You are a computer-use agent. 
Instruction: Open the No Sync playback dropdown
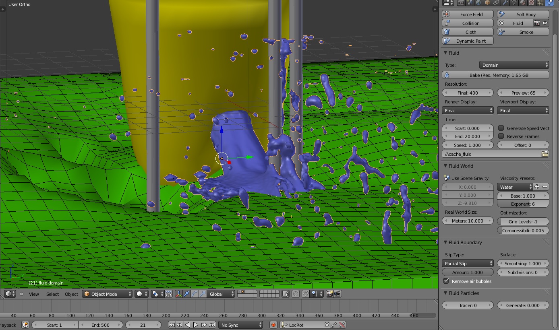coord(240,325)
